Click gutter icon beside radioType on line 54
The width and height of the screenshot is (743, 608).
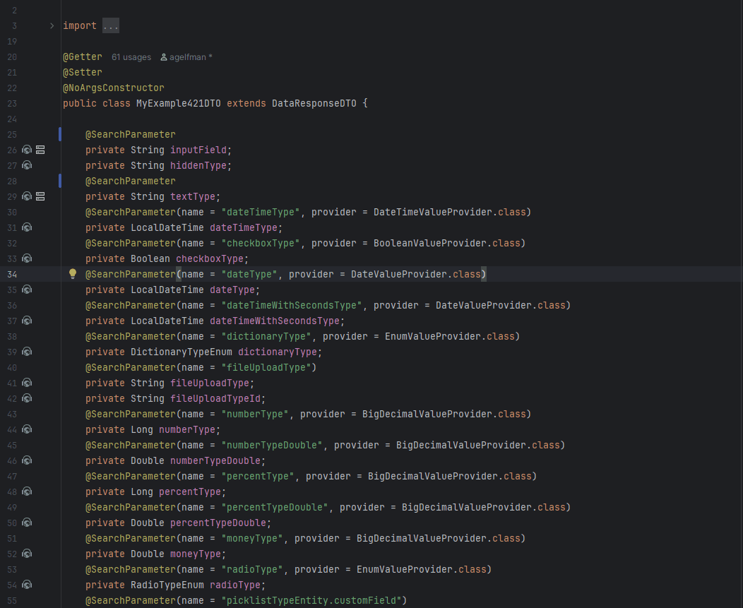(x=27, y=585)
